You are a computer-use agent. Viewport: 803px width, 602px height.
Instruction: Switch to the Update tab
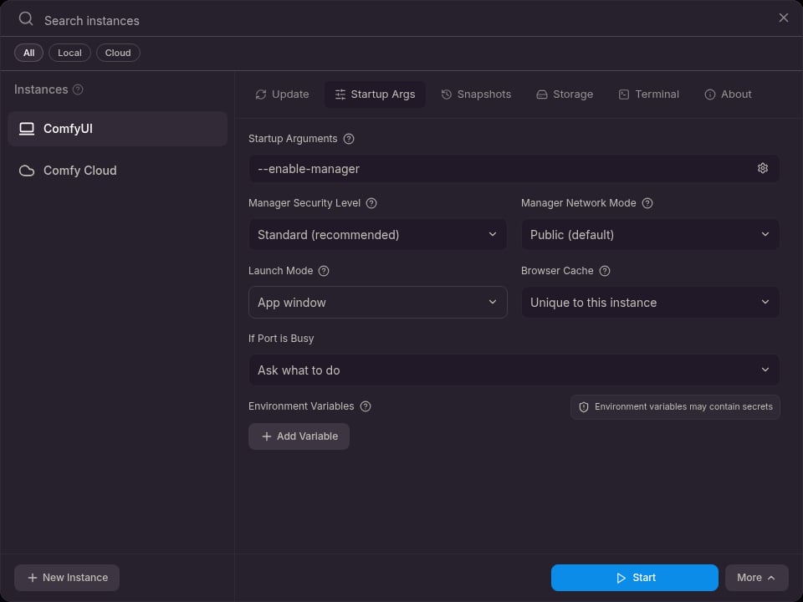tap(282, 94)
